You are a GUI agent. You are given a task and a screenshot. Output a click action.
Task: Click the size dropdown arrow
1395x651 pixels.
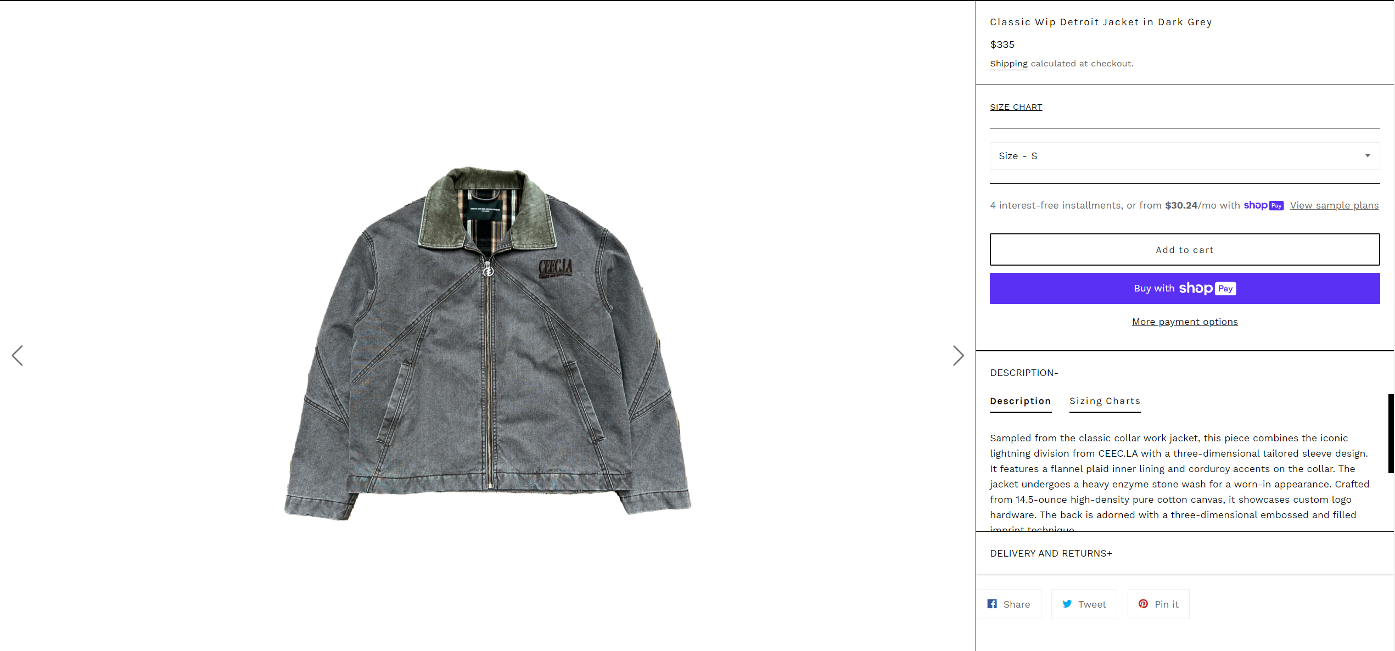tap(1368, 156)
